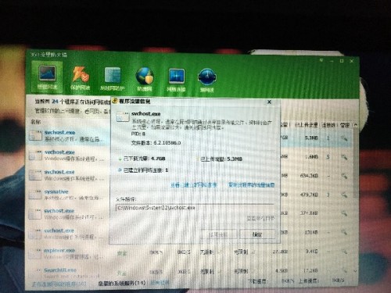Open the title bar menu arrow icon
The width and height of the screenshot is (391, 293).
[321, 60]
